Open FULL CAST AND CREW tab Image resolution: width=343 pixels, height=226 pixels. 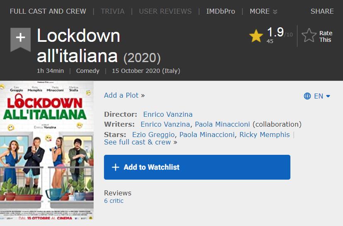click(x=48, y=11)
